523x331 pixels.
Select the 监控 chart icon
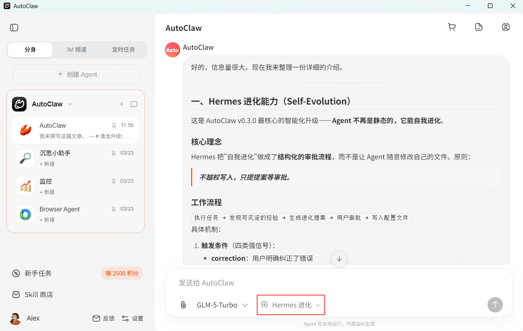click(x=25, y=186)
